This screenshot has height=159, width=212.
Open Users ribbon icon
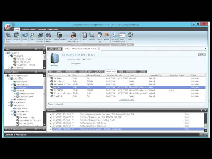click(32, 36)
